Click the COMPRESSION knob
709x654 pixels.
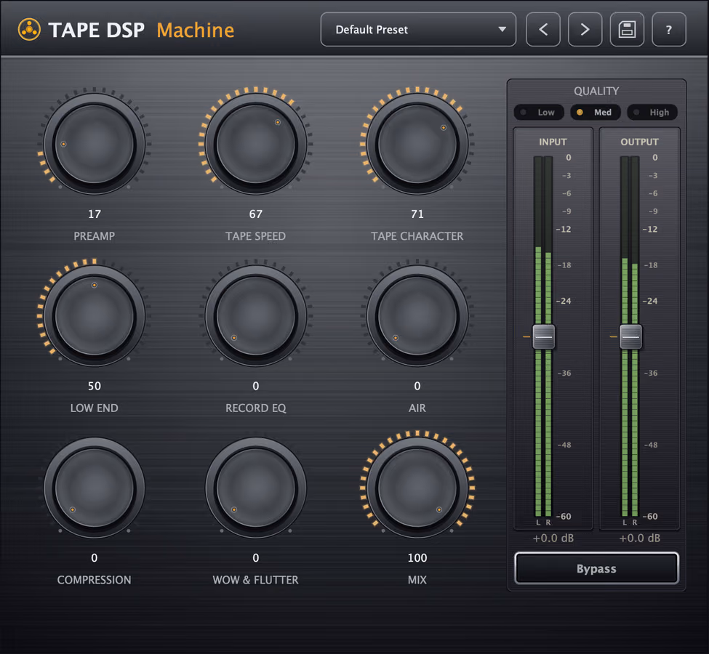(95, 488)
